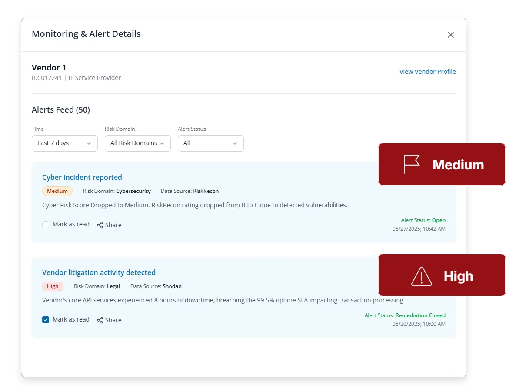
Task: Expand the Alert Status dropdown
Action: point(210,143)
